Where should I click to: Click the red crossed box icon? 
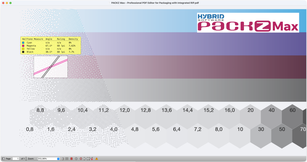pyautogui.click(x=71, y=159)
